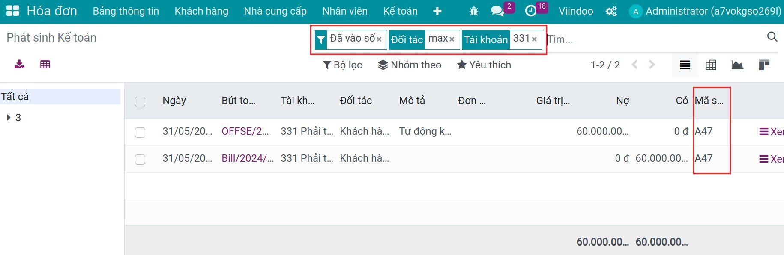Open the 'Nhóm theo' group by dropdown
Image resolution: width=784 pixels, height=255 pixels.
410,65
